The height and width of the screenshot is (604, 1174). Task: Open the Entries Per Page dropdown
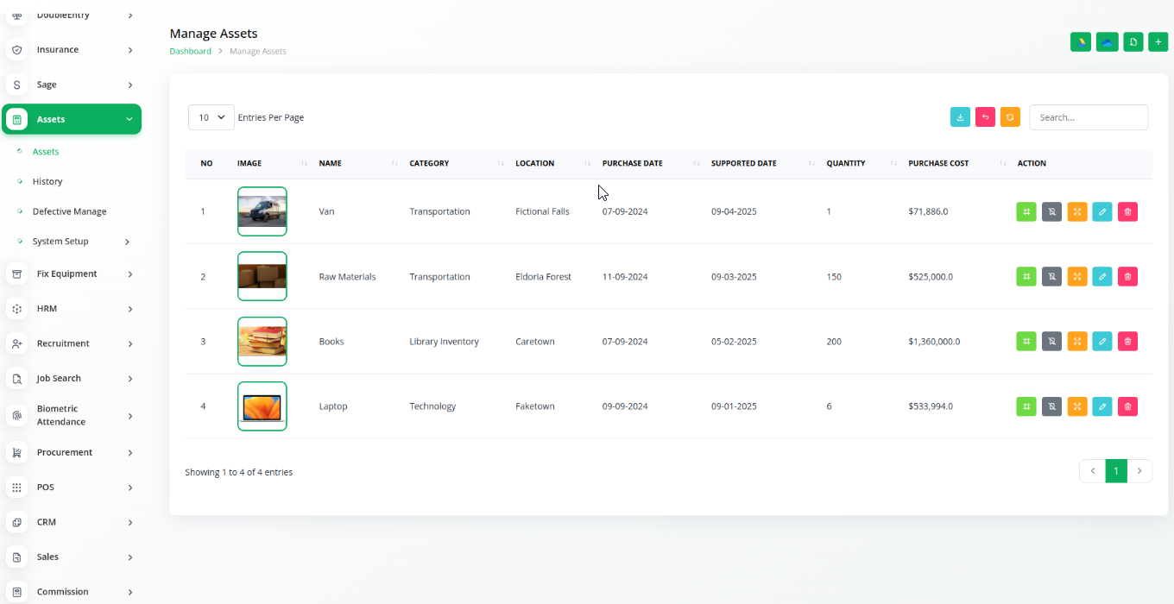(x=211, y=117)
